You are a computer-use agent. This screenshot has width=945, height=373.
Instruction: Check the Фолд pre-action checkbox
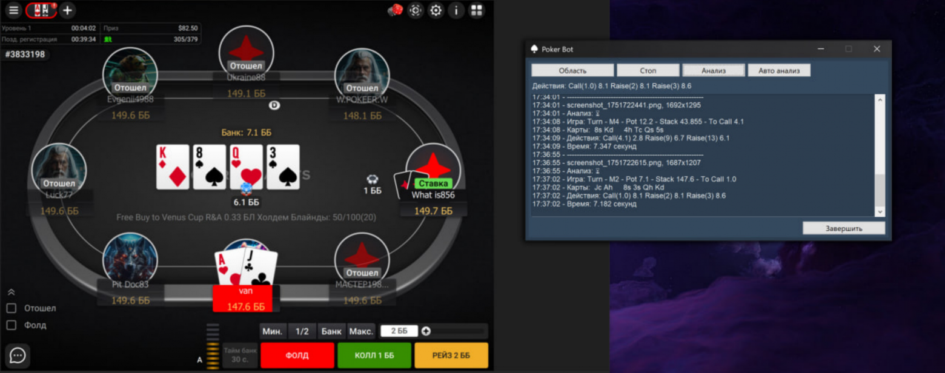pos(10,325)
